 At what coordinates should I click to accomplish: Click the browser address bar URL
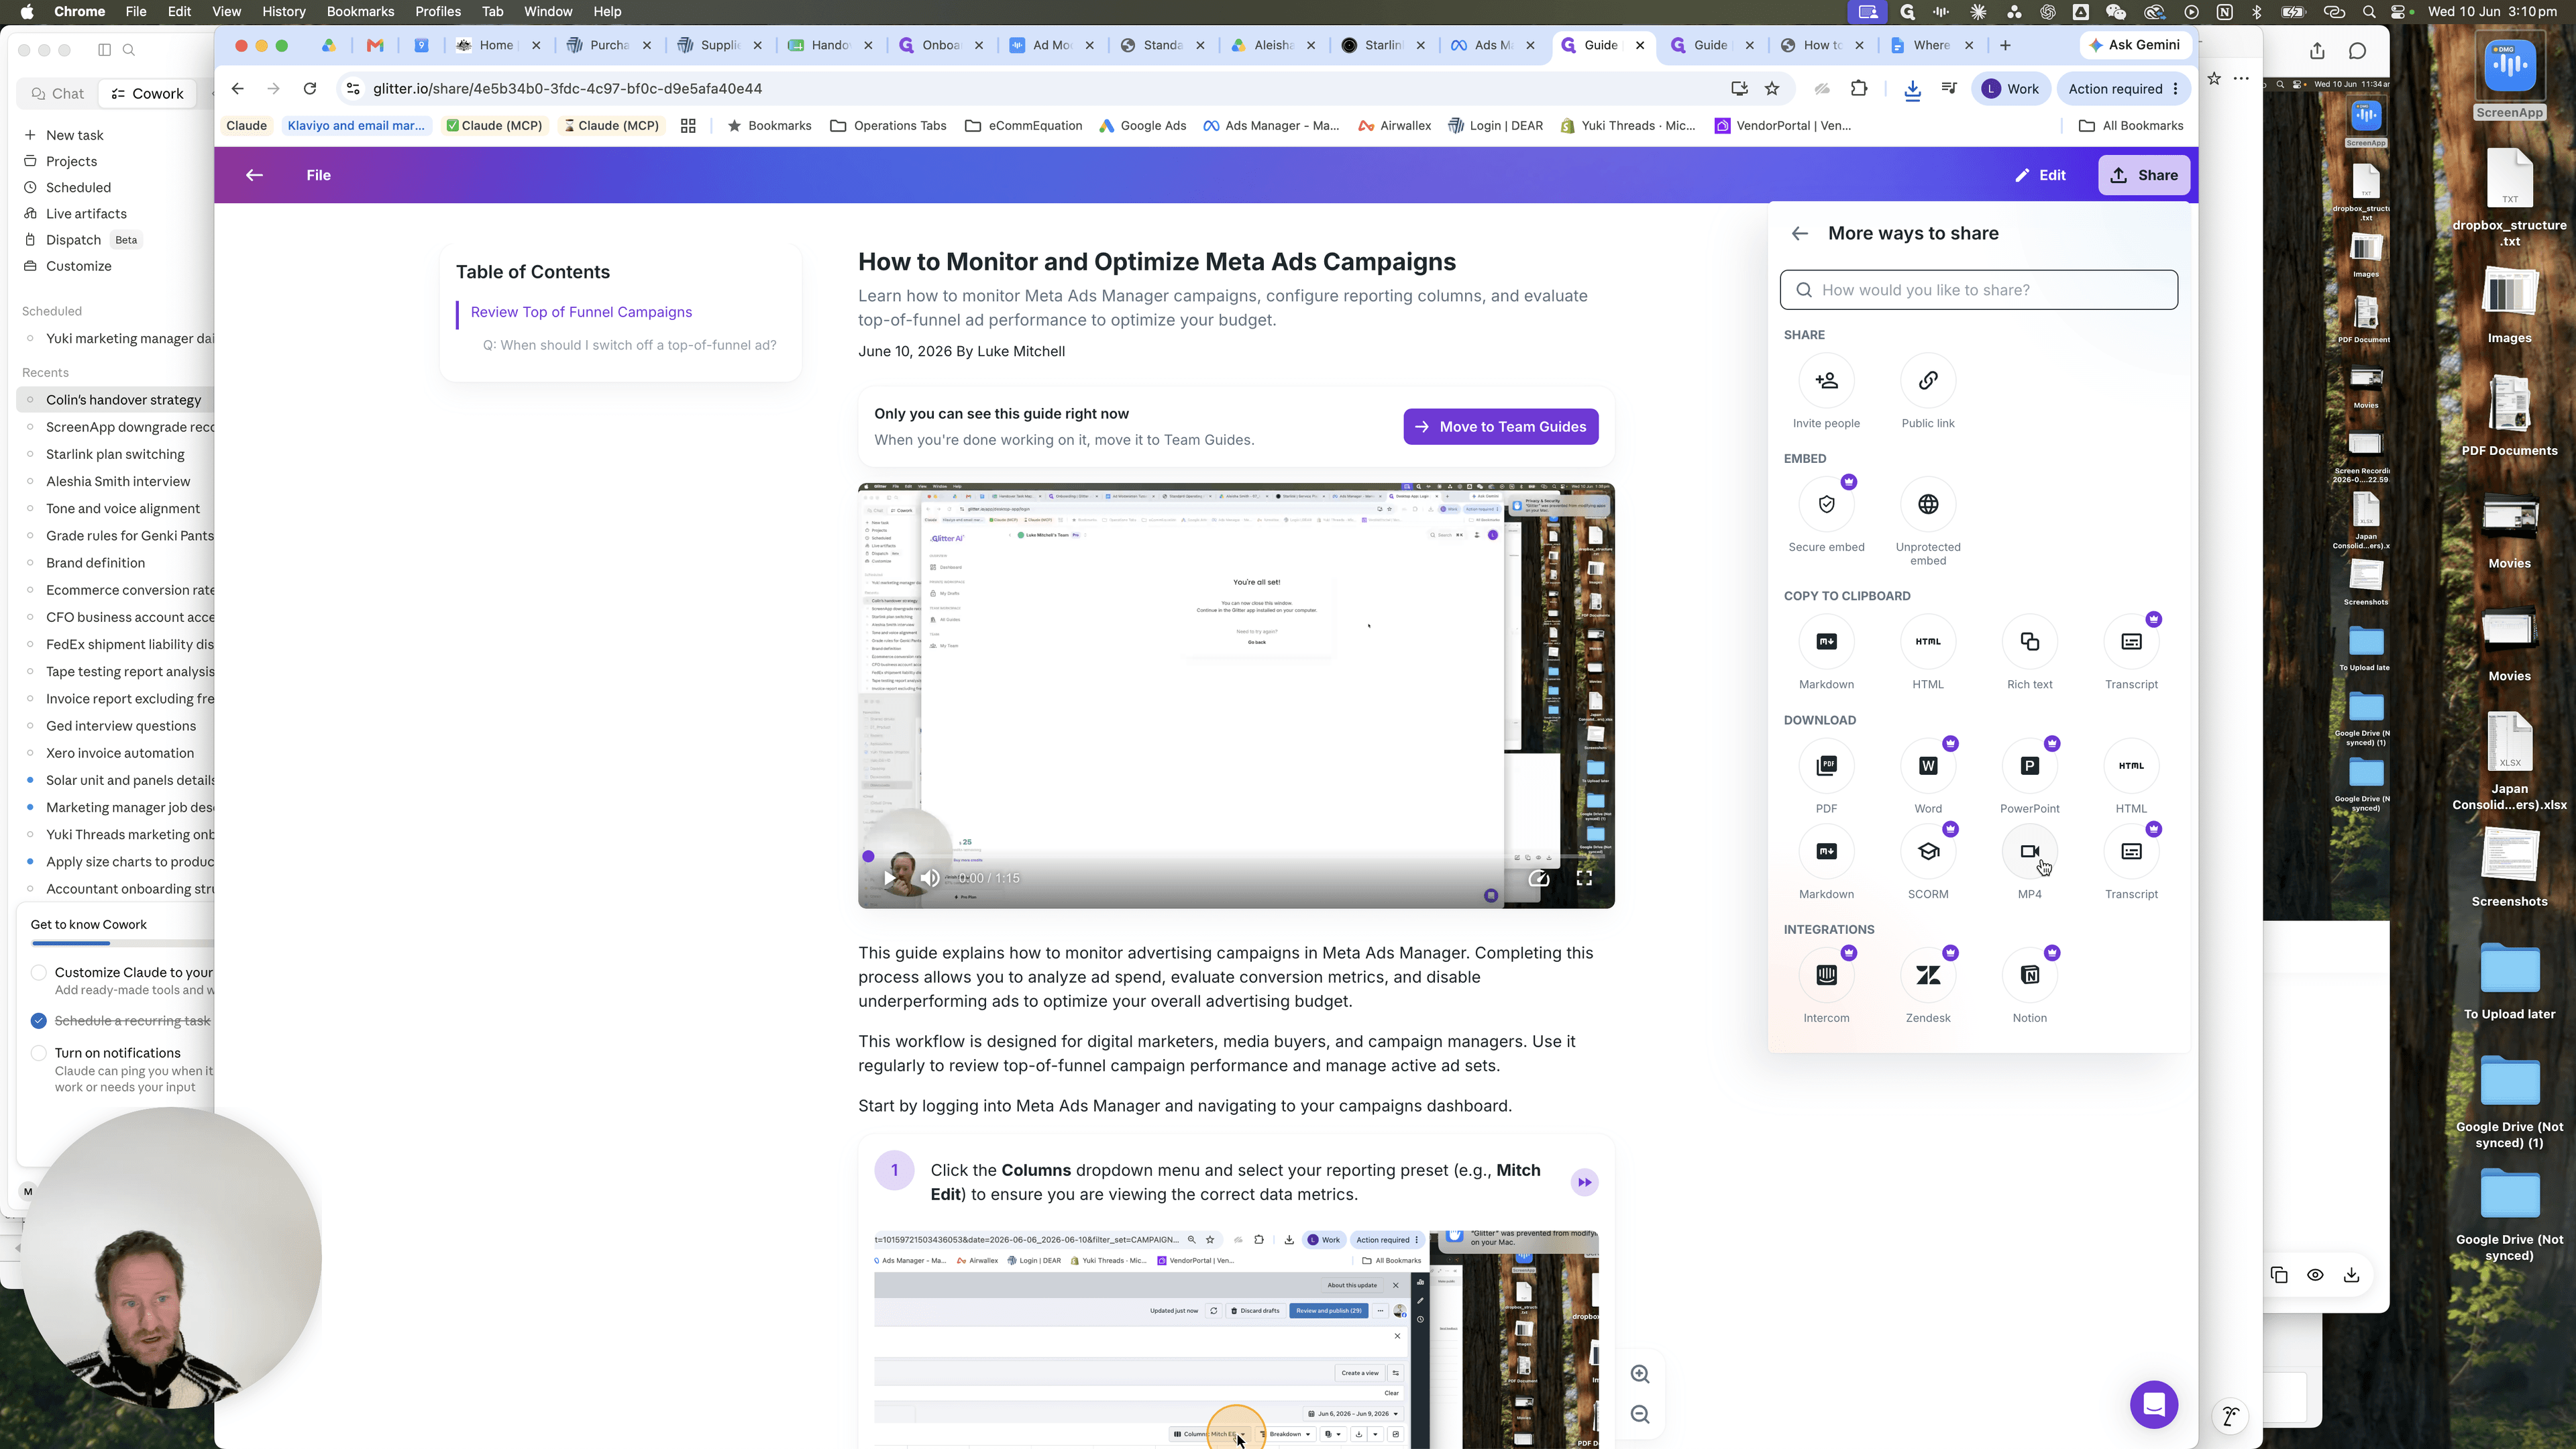tap(567, 89)
